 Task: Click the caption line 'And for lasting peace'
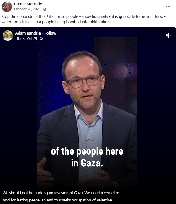(58, 200)
